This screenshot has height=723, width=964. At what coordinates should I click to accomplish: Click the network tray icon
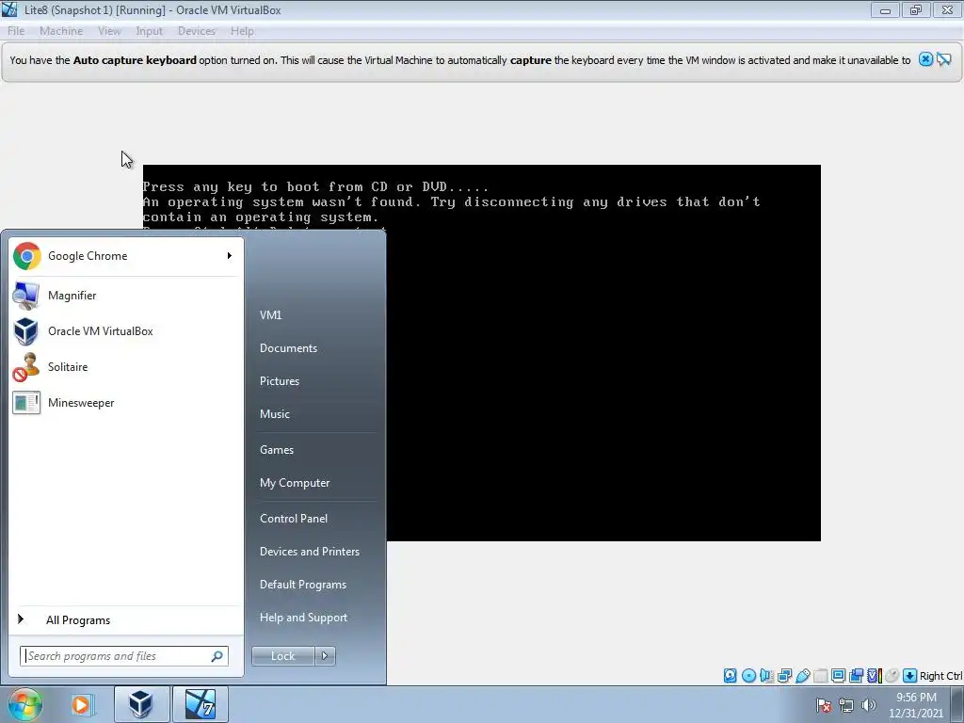click(x=846, y=705)
